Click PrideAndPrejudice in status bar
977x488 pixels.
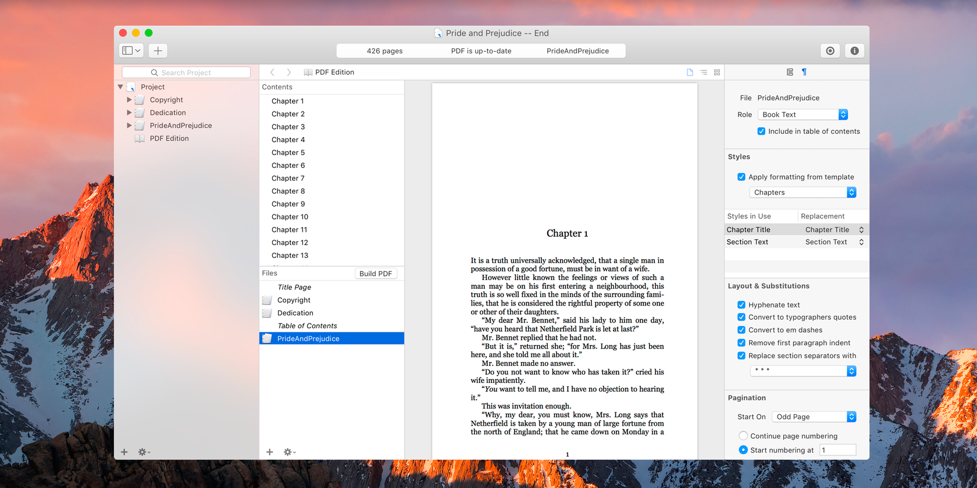point(577,51)
